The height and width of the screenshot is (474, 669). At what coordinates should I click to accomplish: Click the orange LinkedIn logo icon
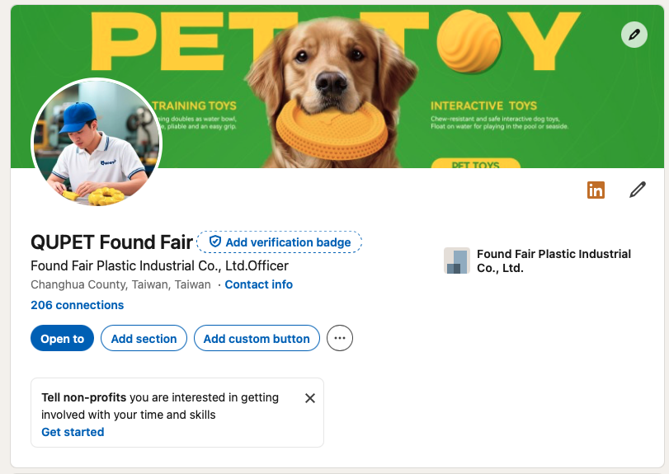[596, 190]
